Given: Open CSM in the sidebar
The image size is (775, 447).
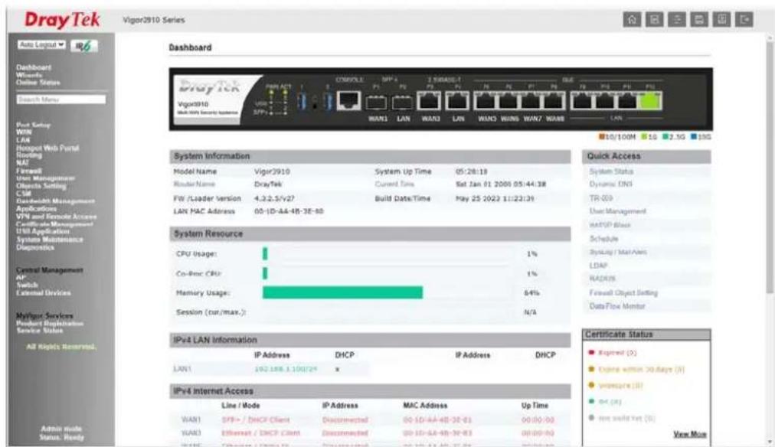Looking at the screenshot, I should point(23,194).
